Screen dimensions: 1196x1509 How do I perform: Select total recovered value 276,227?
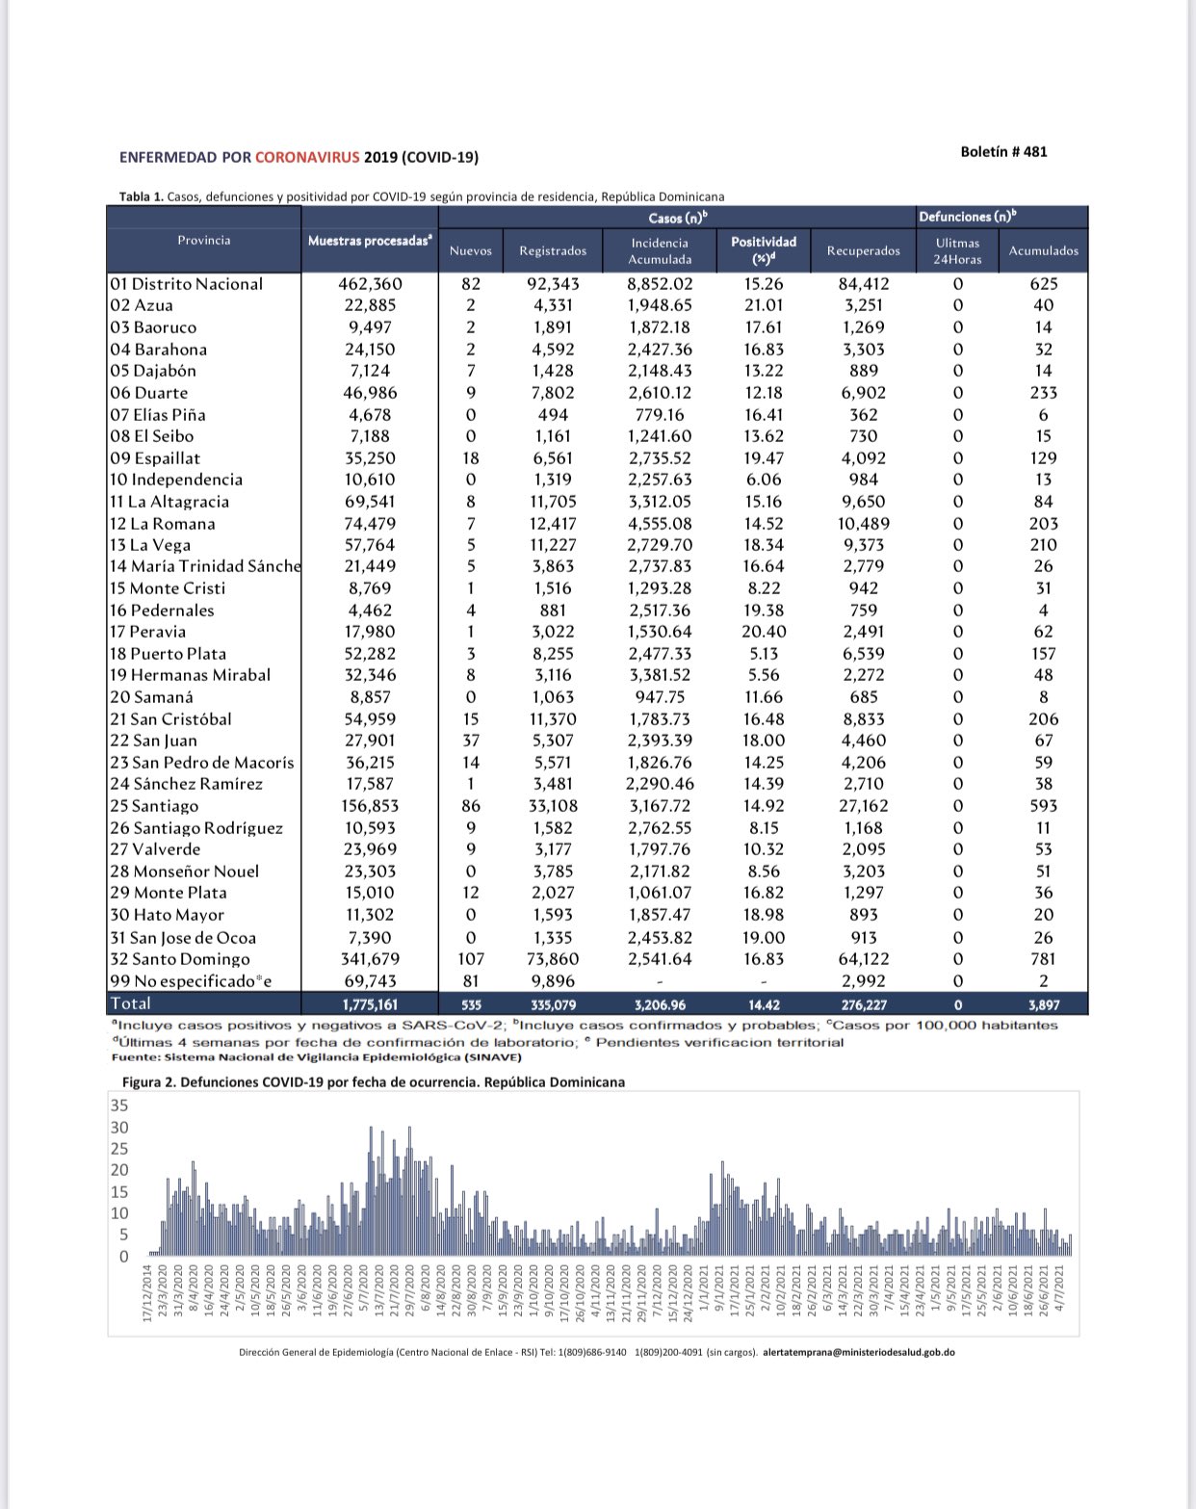tap(864, 1004)
